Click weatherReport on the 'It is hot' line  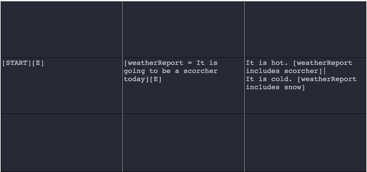325,63
